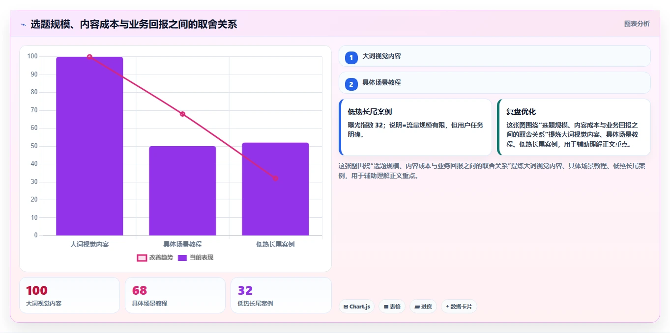Click trend line point at value 68
This screenshot has height=333, width=670.
pos(182,114)
